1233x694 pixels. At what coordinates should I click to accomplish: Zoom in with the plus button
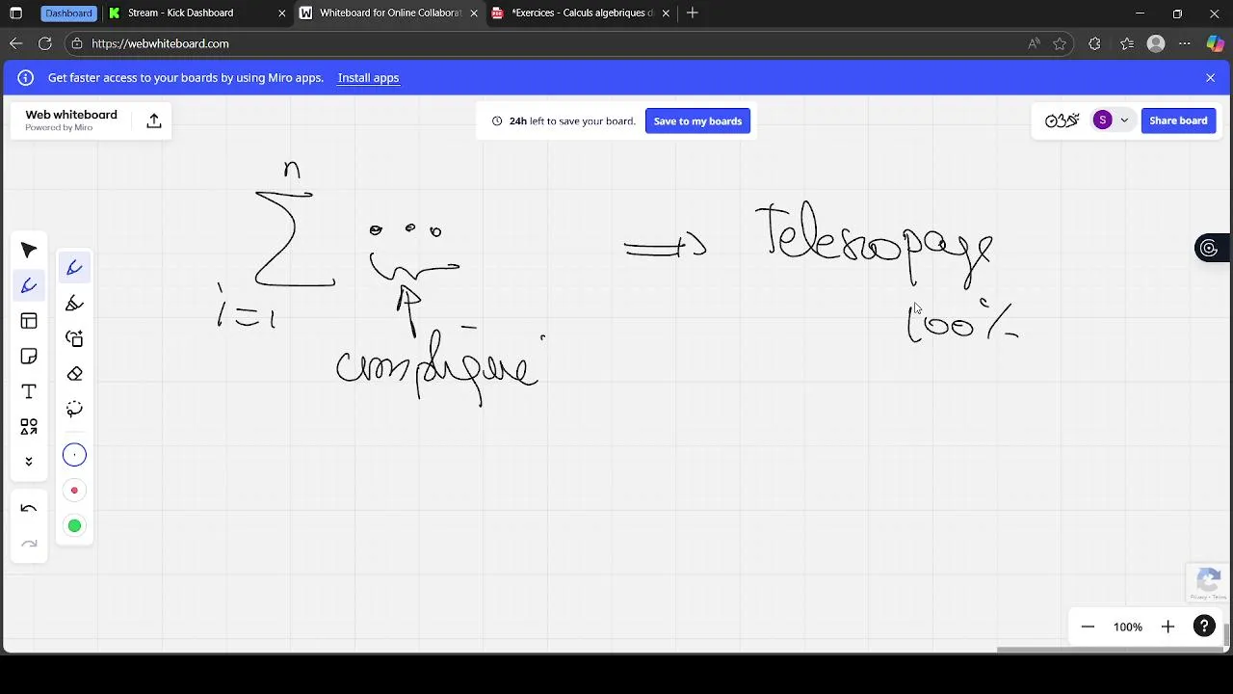pos(1167,627)
